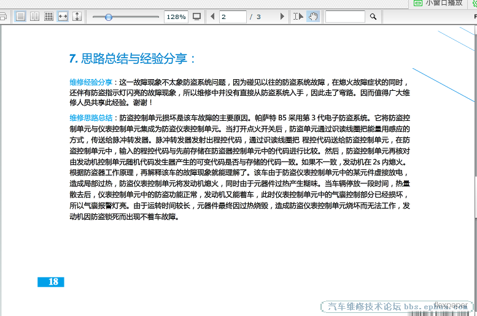Image resolution: width=477 pixels, height=316 pixels.
Task: Go to the previous page
Action: tap(212, 17)
